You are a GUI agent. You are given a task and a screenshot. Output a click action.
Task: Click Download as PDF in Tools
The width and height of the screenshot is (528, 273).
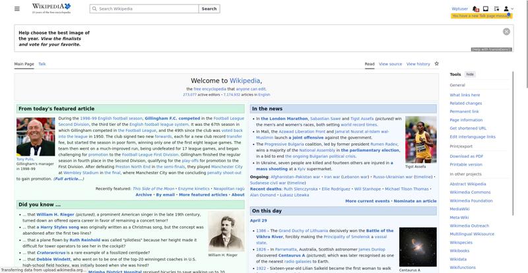point(467,156)
